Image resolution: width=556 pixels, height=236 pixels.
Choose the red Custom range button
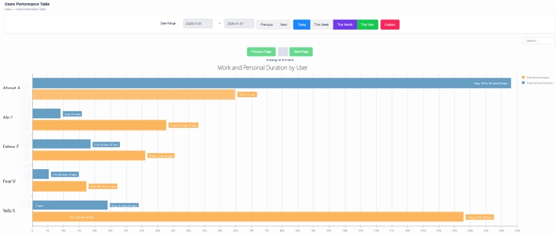(390, 24)
